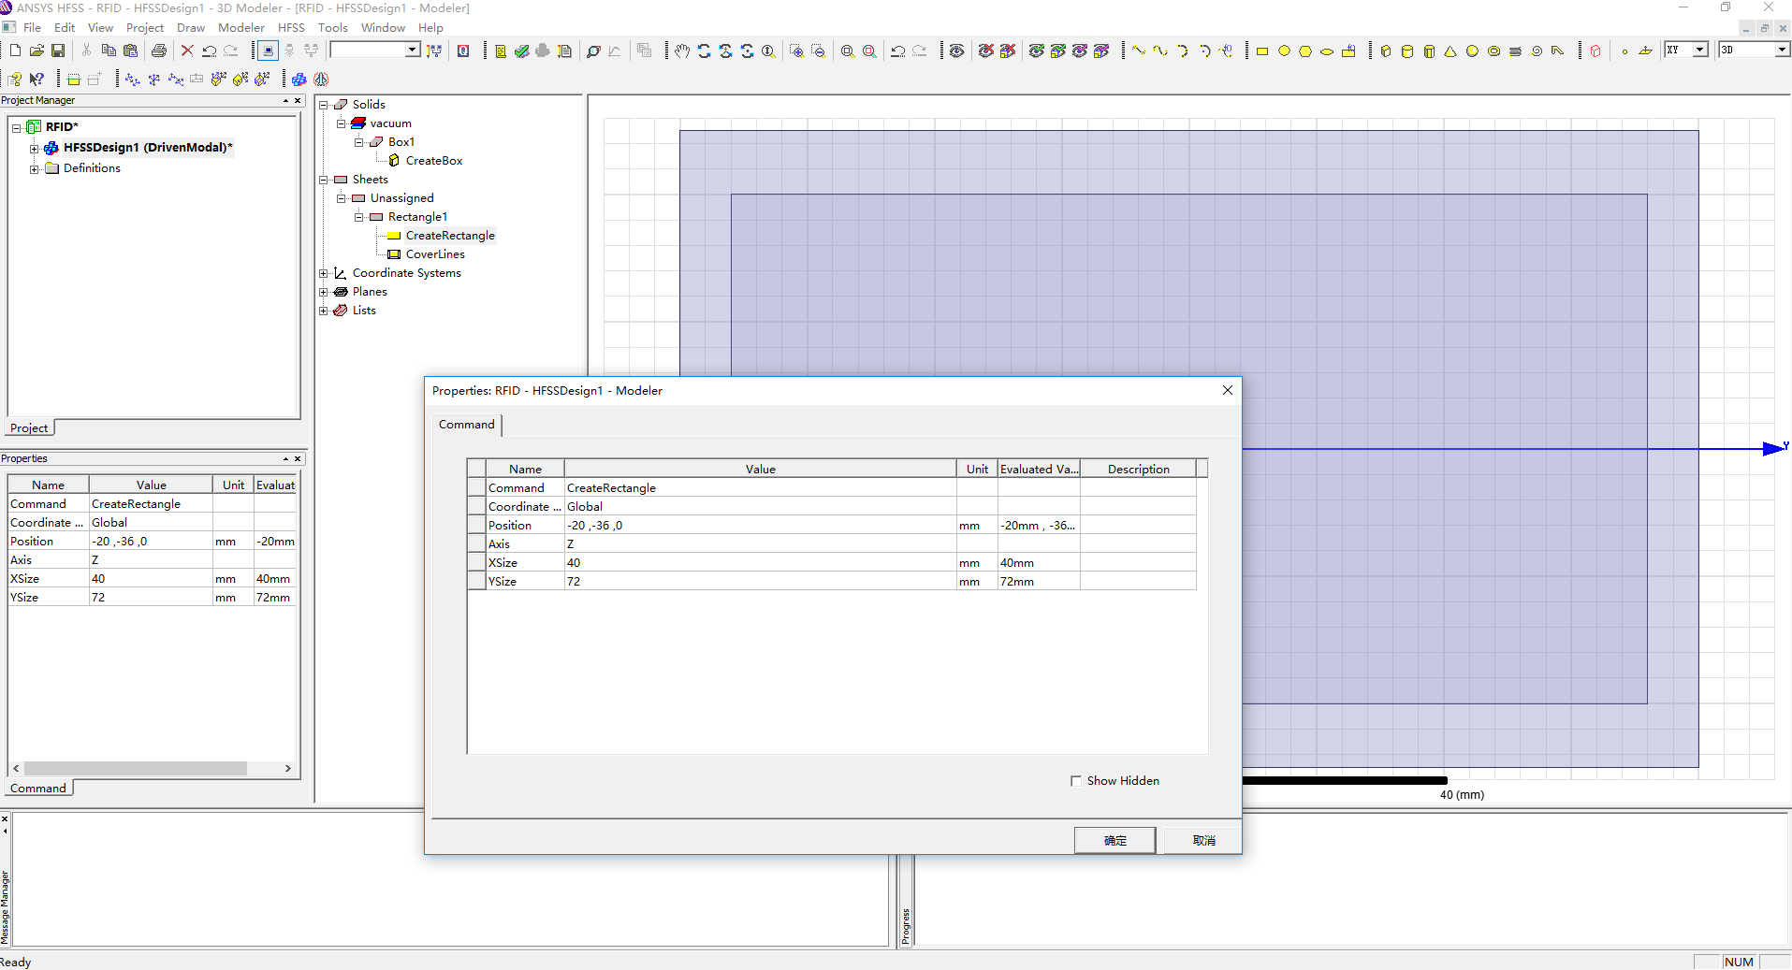The image size is (1792, 970).
Task: Select the Draw circle tool
Action: 1284,51
